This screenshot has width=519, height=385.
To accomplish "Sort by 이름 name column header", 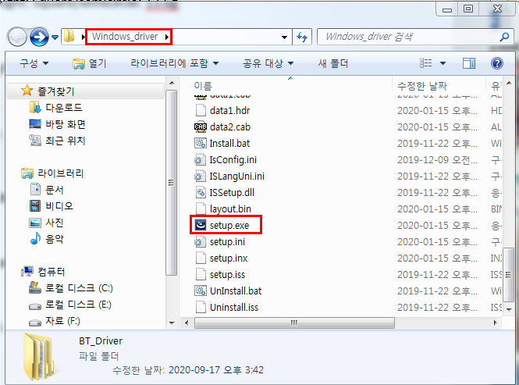I will (x=203, y=86).
